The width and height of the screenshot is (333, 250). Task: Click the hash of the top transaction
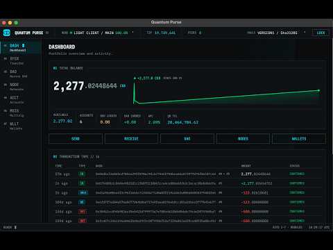coord(155,174)
